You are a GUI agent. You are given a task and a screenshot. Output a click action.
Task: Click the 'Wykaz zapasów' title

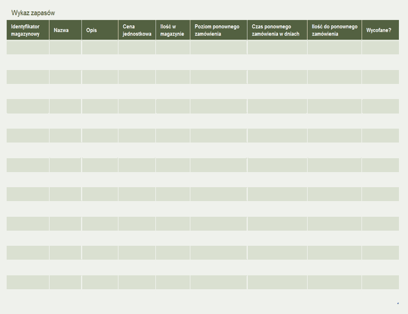point(33,13)
